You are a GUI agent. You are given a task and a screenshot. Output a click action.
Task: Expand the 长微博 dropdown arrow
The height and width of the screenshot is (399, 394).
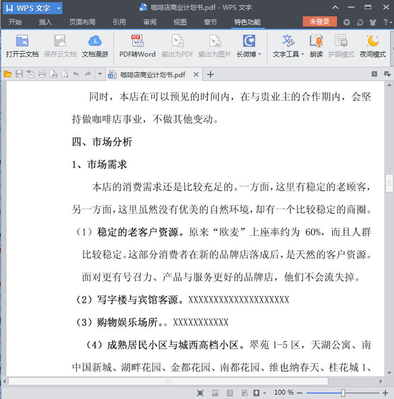(259, 54)
